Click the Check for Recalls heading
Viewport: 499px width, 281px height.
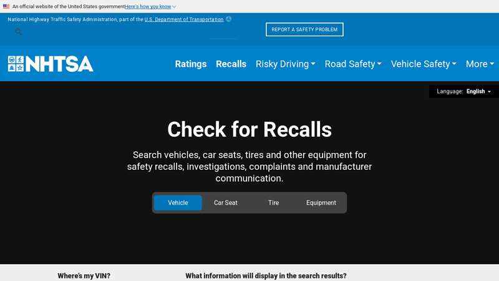249,129
